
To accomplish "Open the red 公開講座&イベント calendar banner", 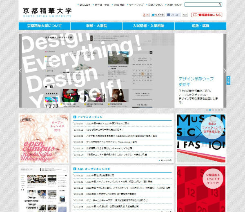I will (201, 189).
